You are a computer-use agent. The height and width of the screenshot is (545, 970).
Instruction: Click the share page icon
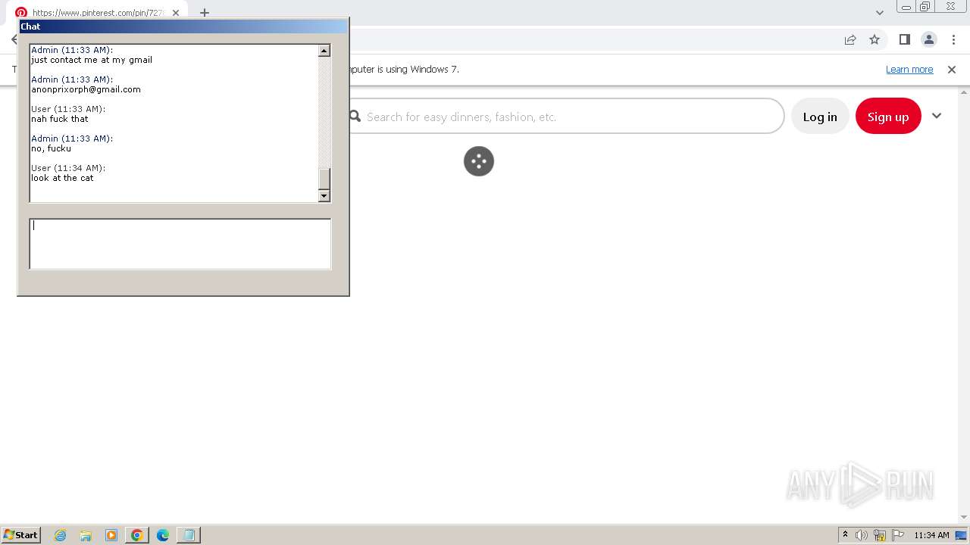pyautogui.click(x=850, y=39)
